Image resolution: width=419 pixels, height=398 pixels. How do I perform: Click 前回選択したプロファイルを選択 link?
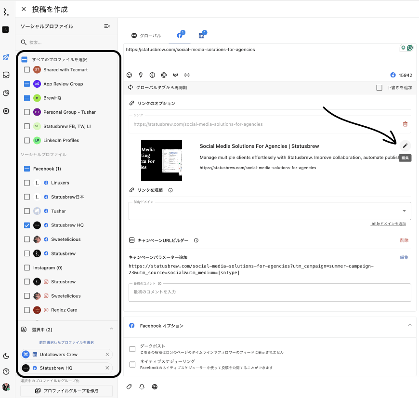pos(66,343)
